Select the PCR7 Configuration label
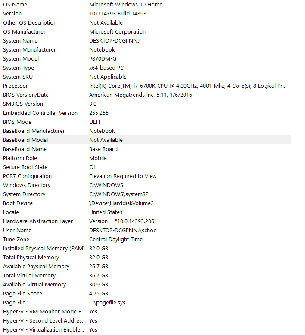The height and width of the screenshot is (335, 305). pyautogui.click(x=27, y=176)
